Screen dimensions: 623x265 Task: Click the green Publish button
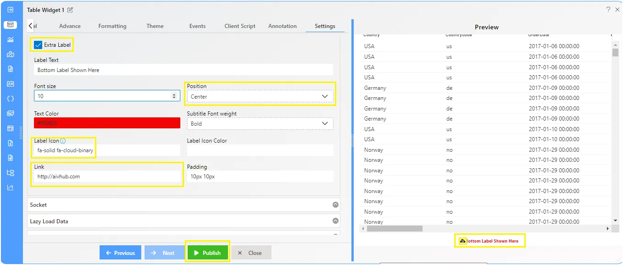[208, 253]
